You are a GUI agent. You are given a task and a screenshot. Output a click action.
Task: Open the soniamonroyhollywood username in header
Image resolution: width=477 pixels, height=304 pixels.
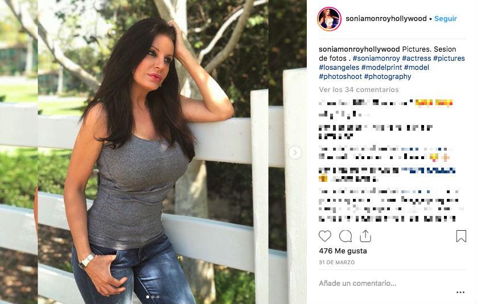click(x=386, y=19)
